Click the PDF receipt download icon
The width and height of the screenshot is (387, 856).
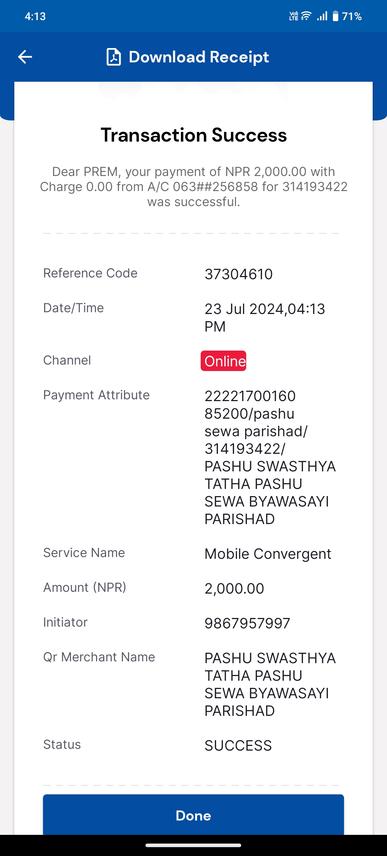point(114,57)
